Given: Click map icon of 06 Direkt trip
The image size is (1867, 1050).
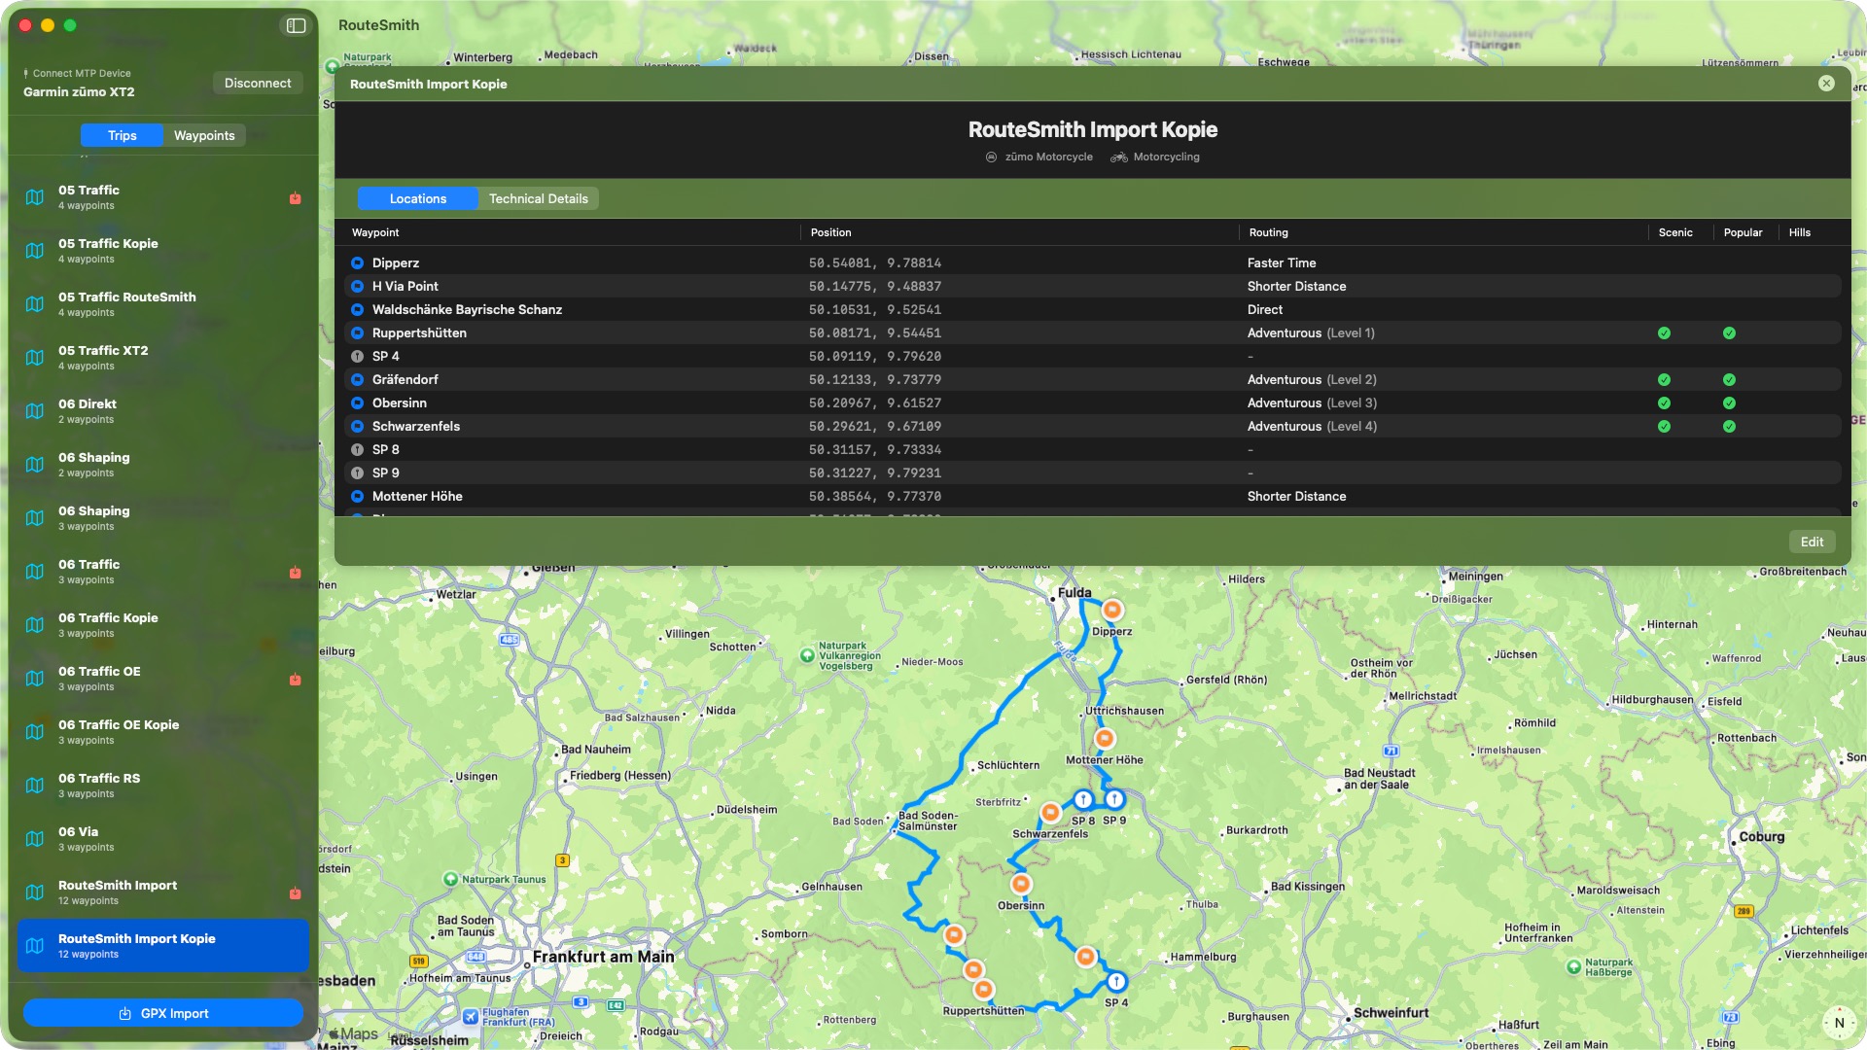Looking at the screenshot, I should [35, 411].
